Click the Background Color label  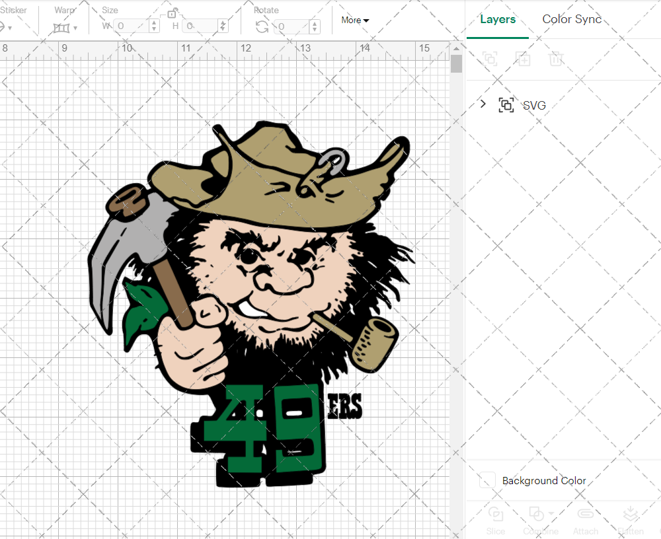coord(544,480)
